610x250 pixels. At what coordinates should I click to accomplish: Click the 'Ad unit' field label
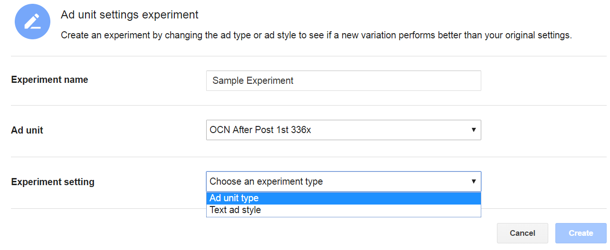[27, 130]
